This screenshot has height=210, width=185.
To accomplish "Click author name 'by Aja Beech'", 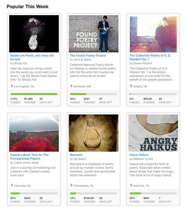I will coord(78,159).
